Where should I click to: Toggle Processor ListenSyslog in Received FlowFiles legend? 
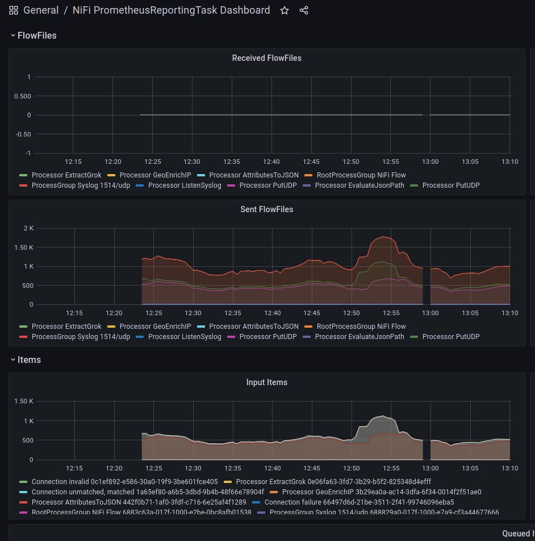point(185,185)
